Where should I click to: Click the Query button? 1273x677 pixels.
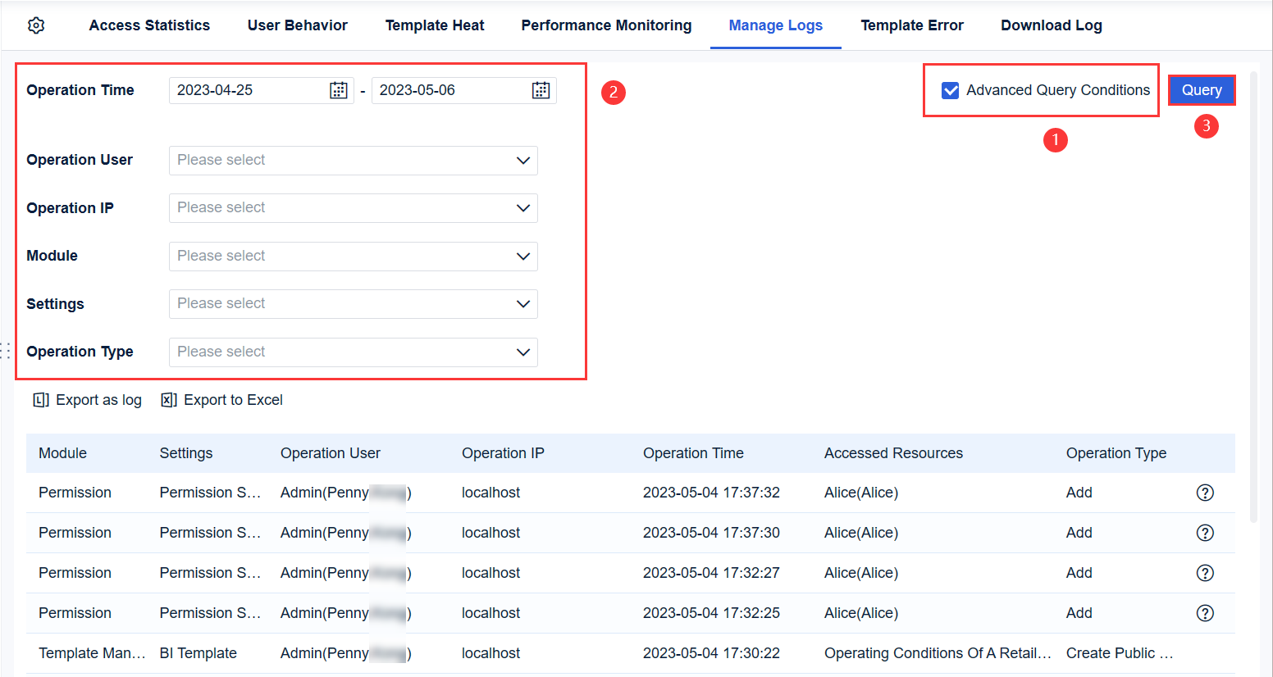[1201, 90]
